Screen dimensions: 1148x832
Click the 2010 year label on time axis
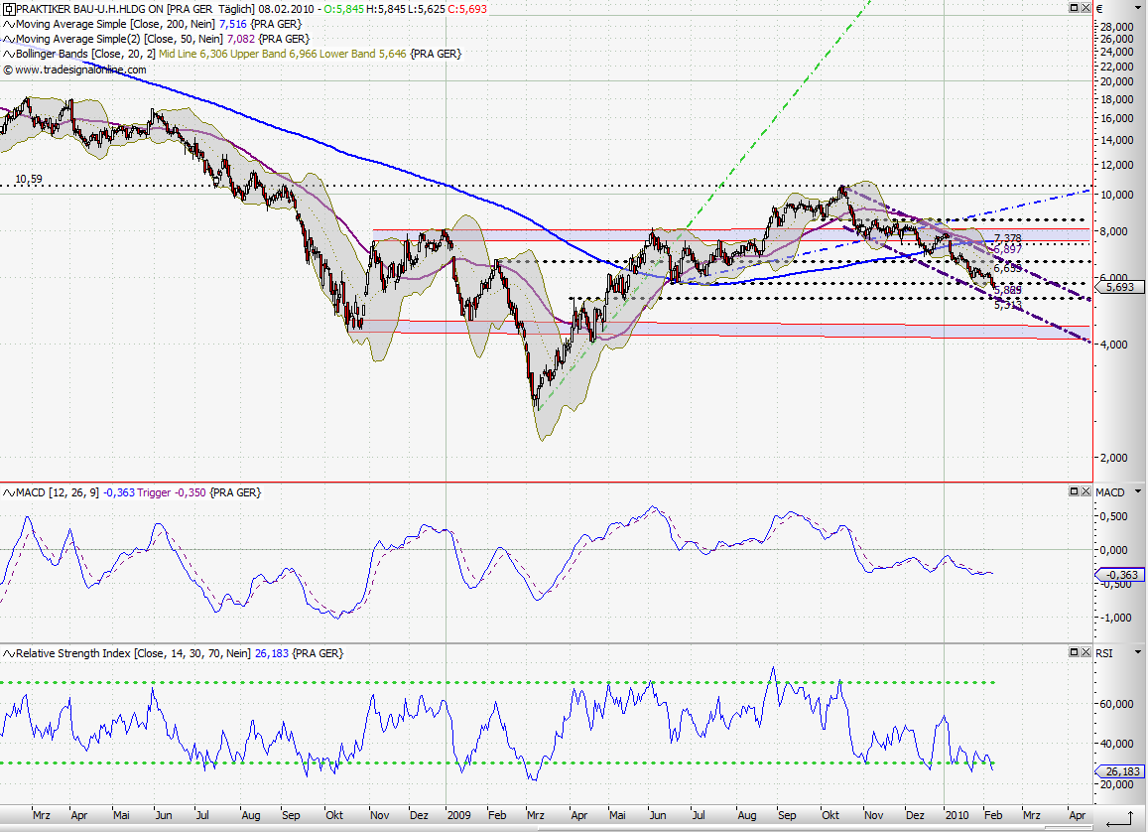point(957,815)
